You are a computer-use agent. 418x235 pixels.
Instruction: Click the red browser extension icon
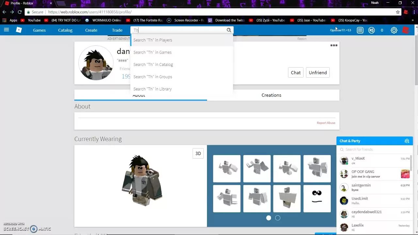pos(406,12)
